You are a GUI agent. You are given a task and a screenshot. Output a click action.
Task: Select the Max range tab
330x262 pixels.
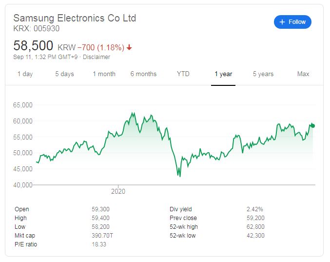coord(303,74)
